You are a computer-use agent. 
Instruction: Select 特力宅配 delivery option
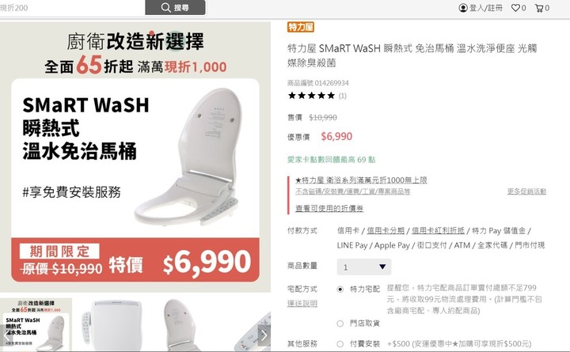pyautogui.click(x=340, y=290)
